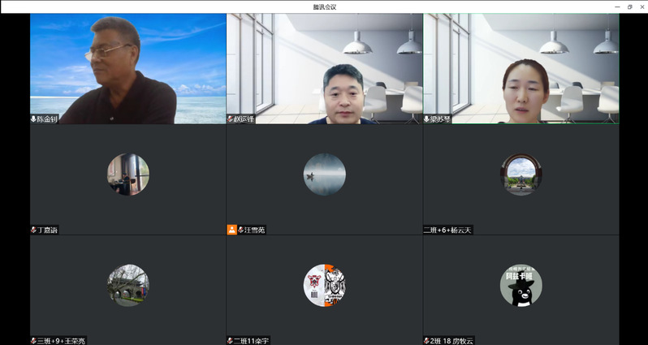Click the muted mic icon beside 二班11栾宇
The height and width of the screenshot is (345, 648).
point(231,341)
